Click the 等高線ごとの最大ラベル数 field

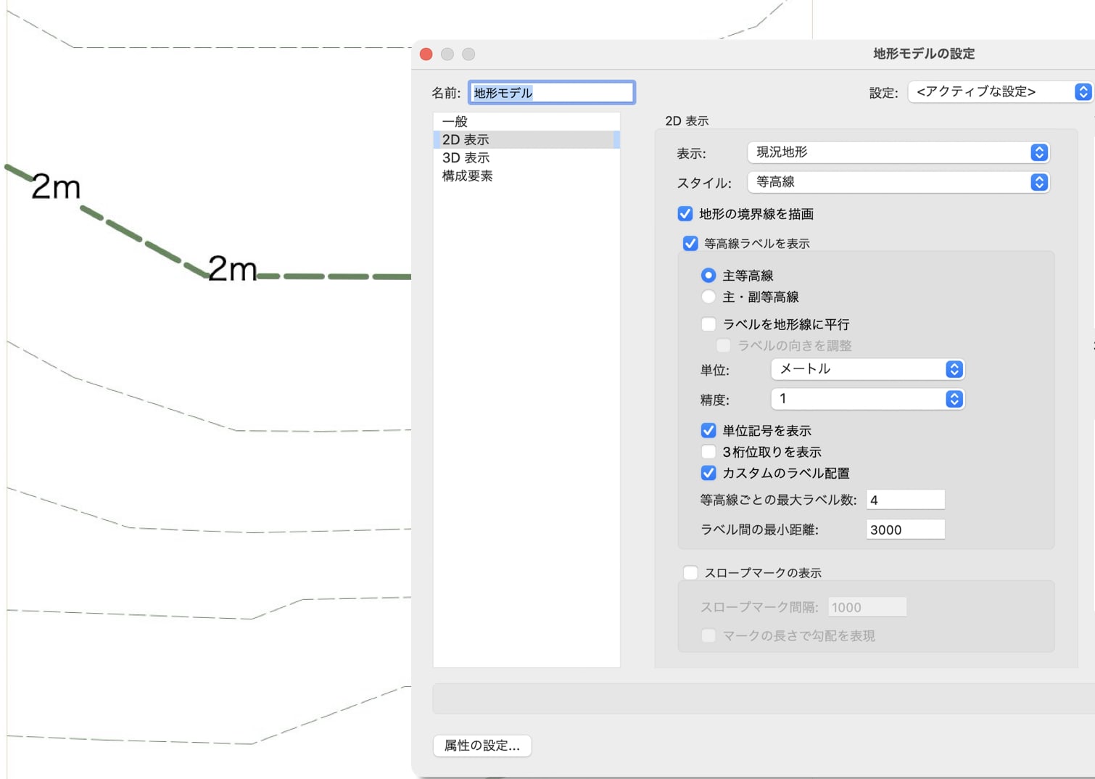pos(906,500)
